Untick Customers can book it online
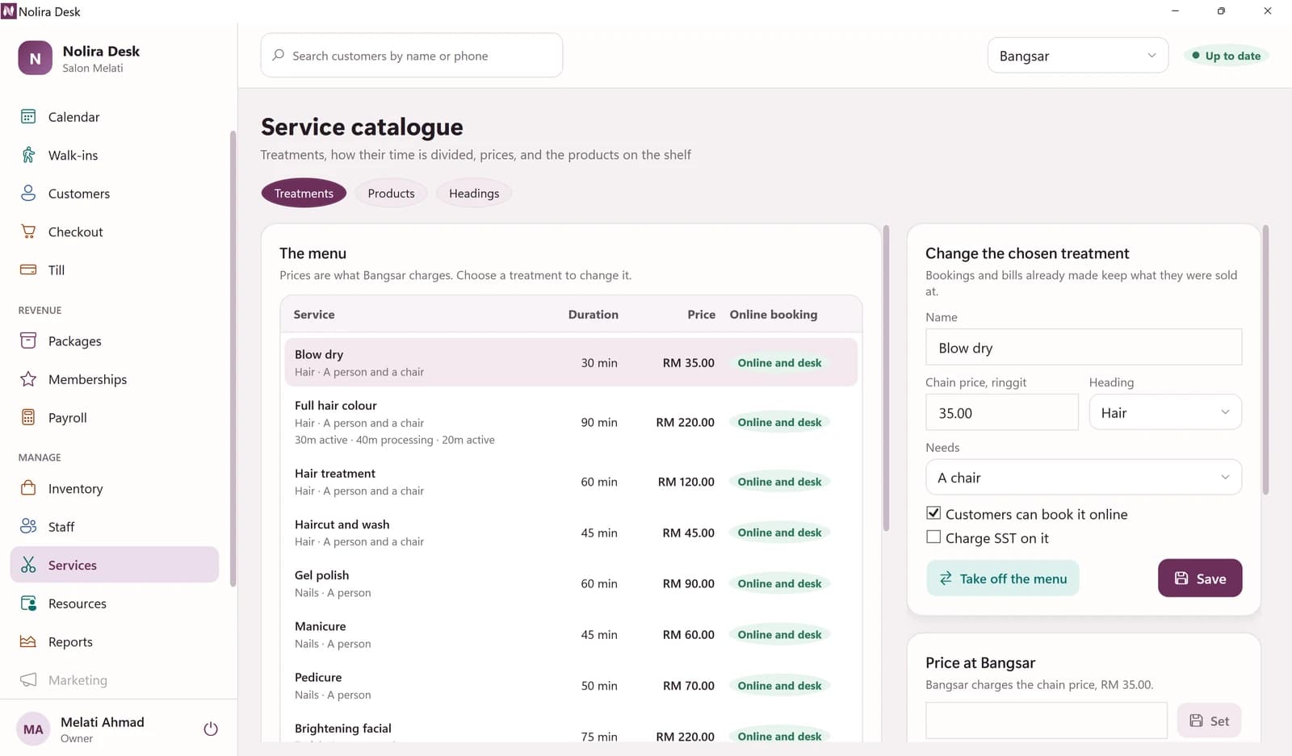Image resolution: width=1292 pixels, height=756 pixels. (933, 513)
